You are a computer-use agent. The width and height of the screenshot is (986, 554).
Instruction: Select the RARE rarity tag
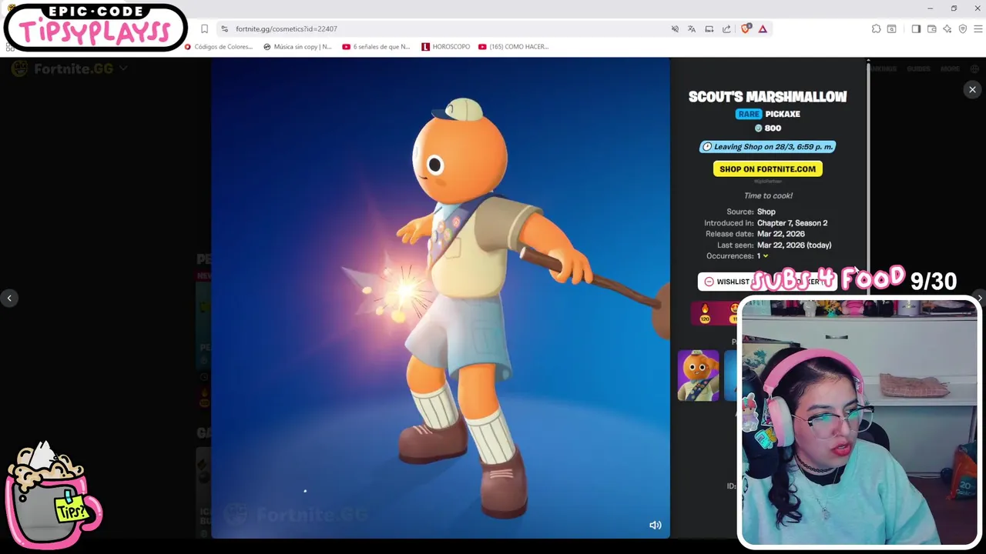748,114
